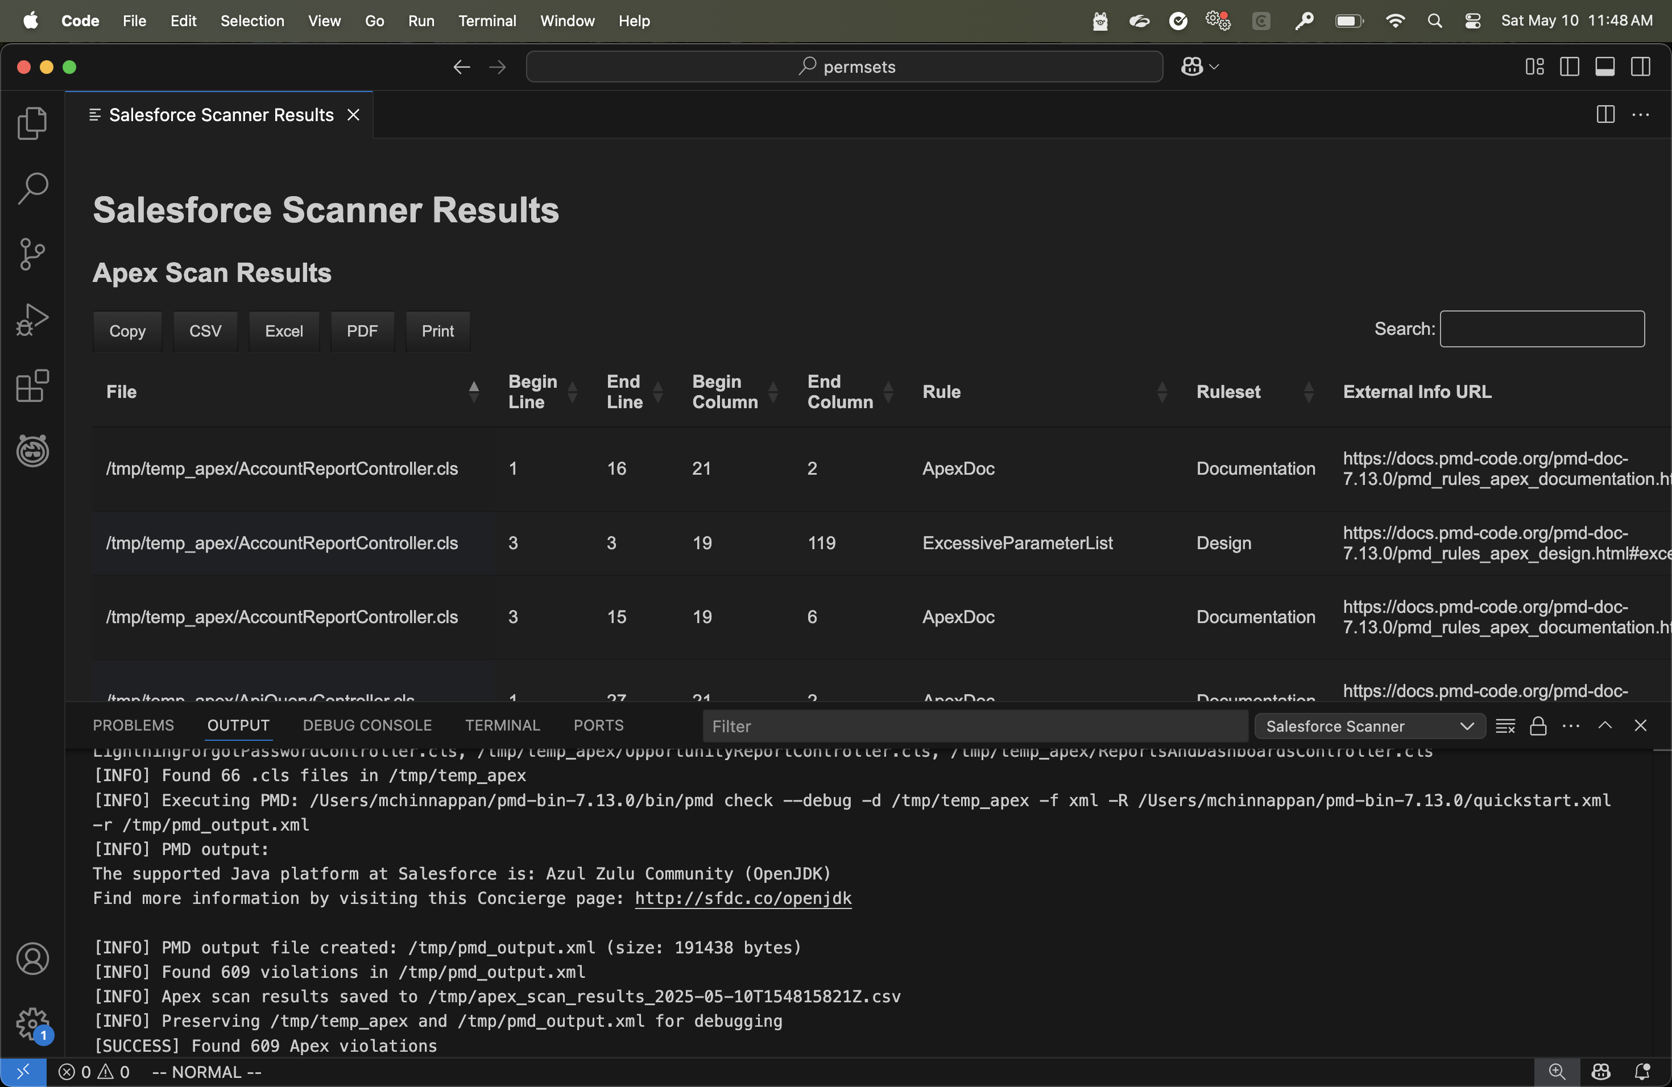Toggle output scroll lock icon
This screenshot has width=1672, height=1087.
(1538, 726)
